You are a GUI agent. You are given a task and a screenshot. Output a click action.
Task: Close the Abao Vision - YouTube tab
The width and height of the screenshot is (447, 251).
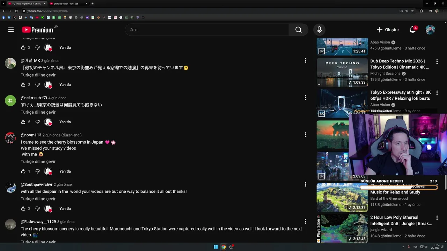(86, 3)
